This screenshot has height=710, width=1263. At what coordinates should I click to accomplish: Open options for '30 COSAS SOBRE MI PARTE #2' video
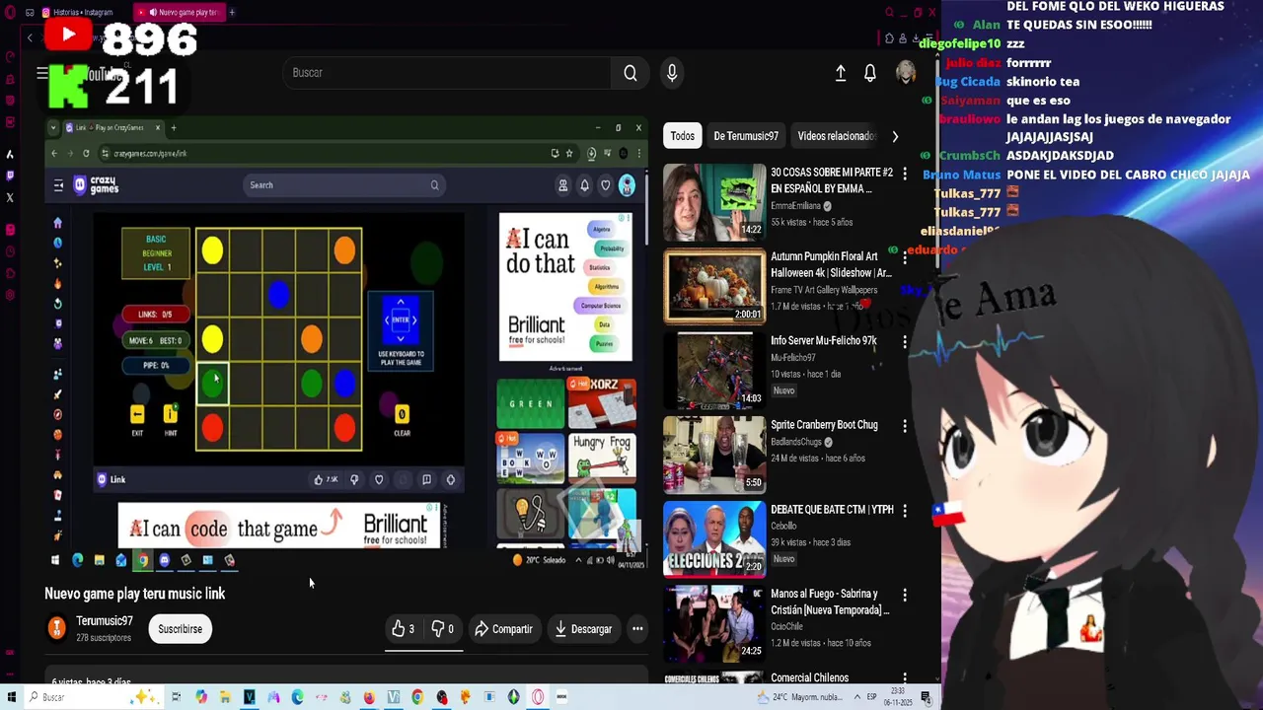(x=905, y=174)
